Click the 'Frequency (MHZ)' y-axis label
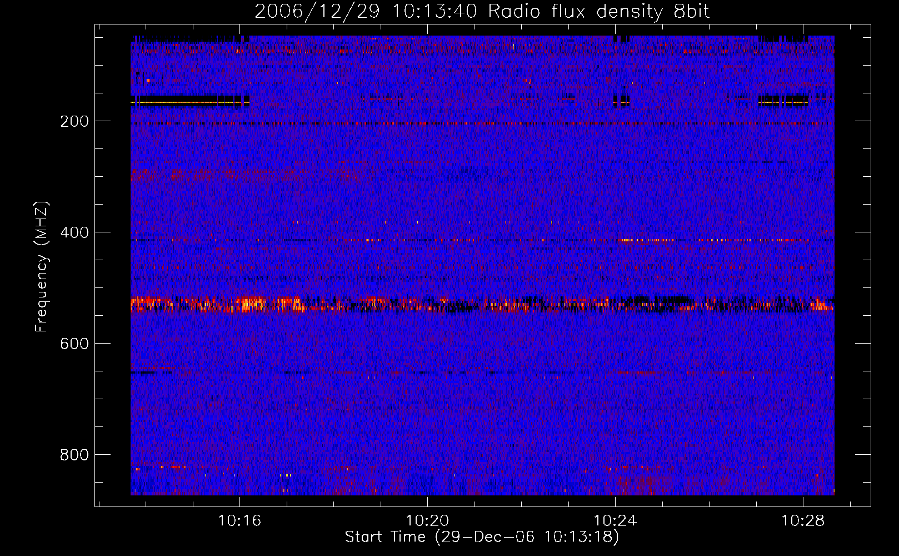The width and height of the screenshot is (899, 556). (42, 267)
